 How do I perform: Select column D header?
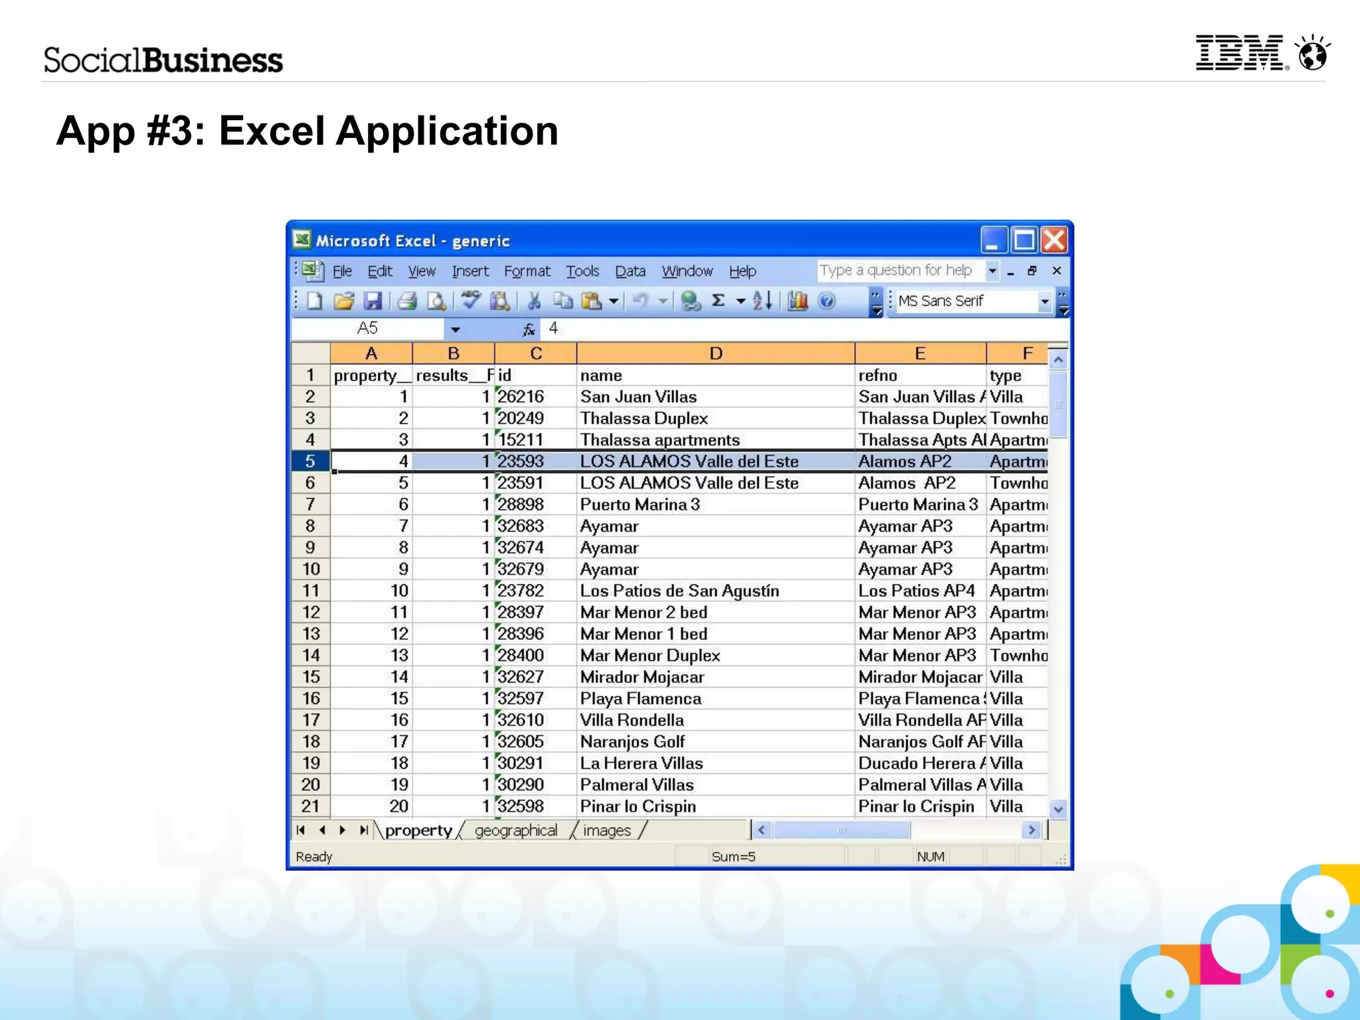(x=716, y=354)
